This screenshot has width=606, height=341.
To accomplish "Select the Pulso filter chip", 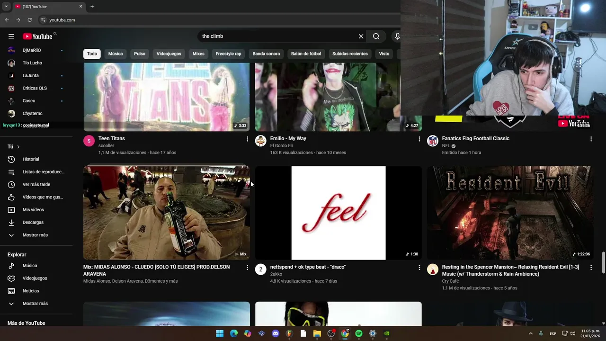I will [x=140, y=54].
